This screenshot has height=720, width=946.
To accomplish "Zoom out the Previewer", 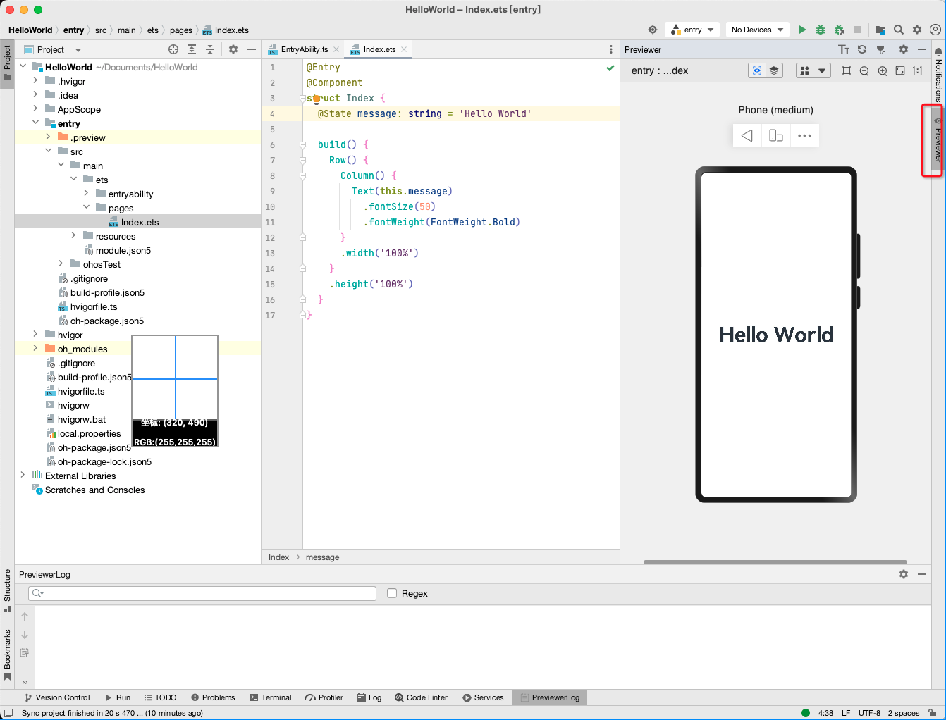I will coord(864,70).
